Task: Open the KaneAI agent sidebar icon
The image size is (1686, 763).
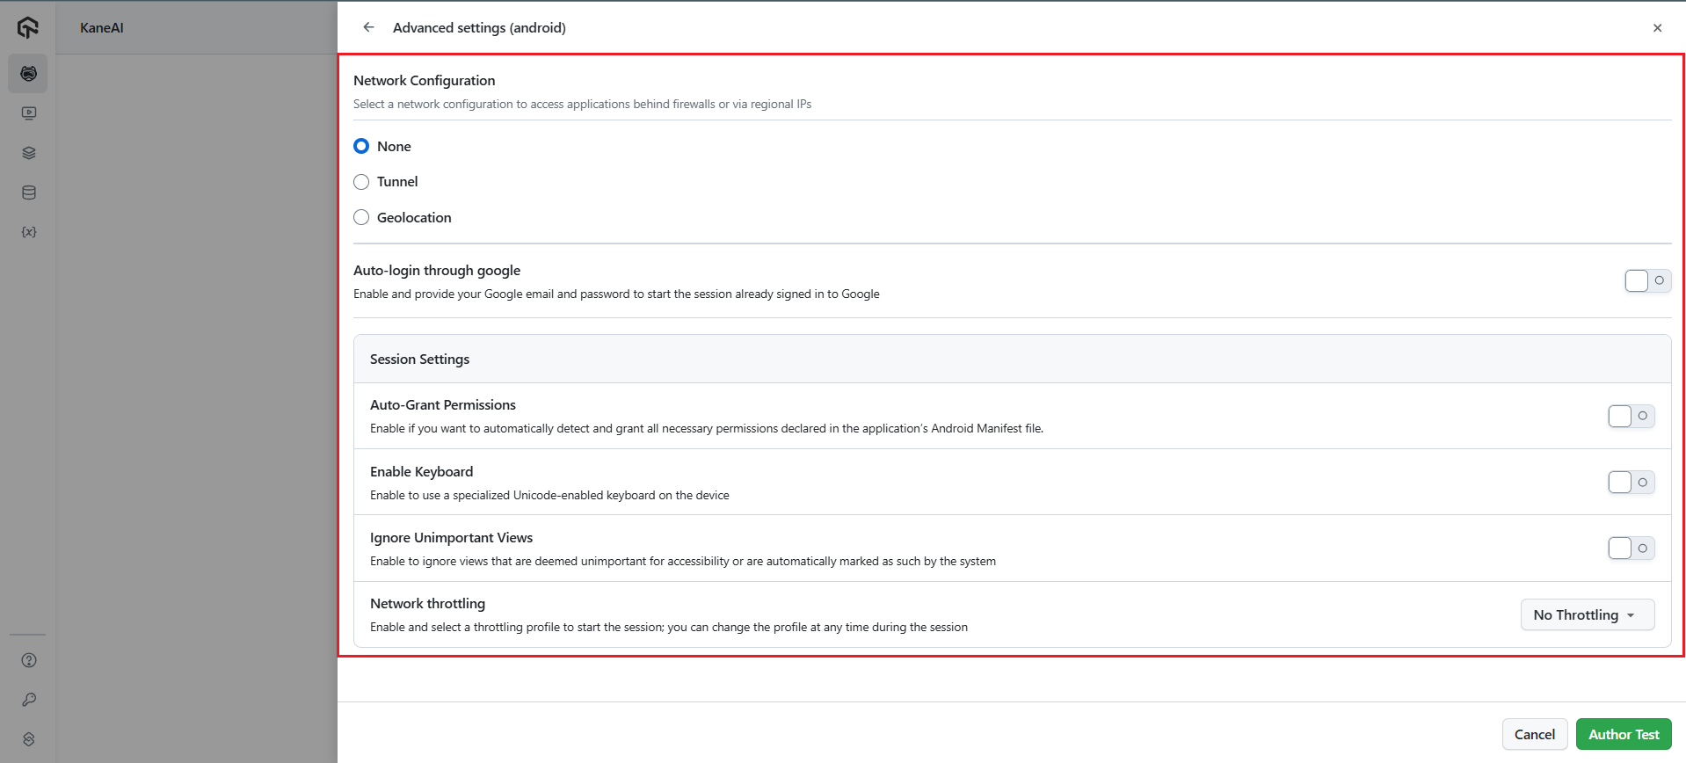Action: pos(28,74)
